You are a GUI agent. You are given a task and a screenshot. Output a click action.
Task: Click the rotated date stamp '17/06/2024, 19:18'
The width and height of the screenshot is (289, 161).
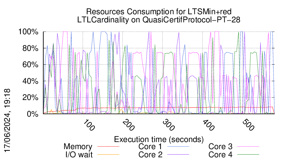click(7, 121)
